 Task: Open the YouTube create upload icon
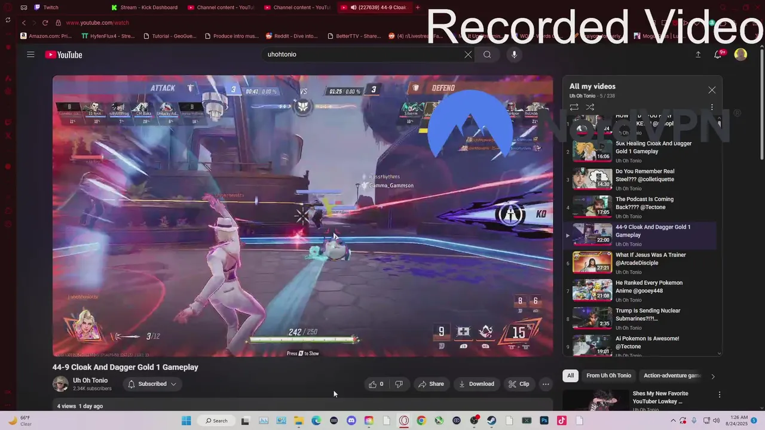click(698, 54)
